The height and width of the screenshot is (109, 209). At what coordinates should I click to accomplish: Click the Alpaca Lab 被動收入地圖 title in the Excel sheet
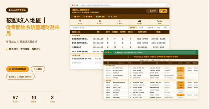point(156,57)
